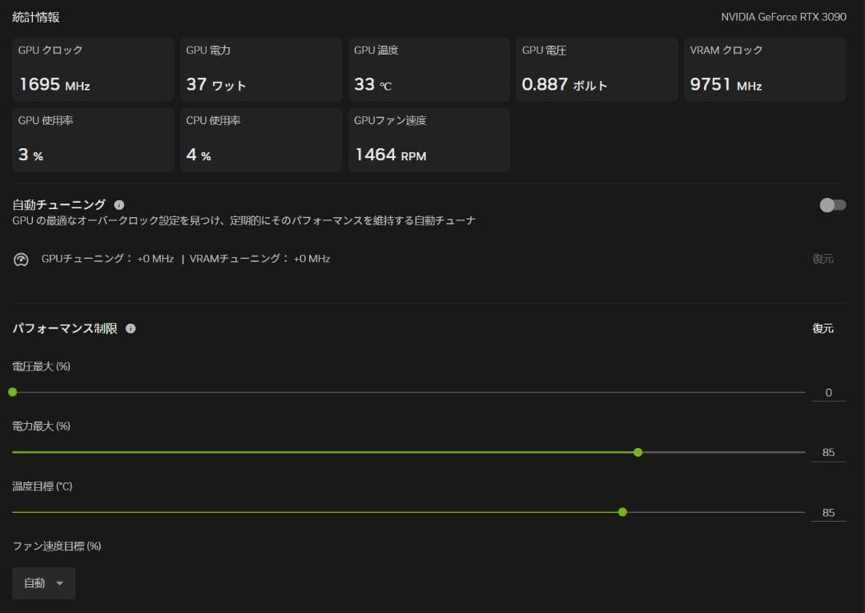
Task: Click 復元 next to the tuning offsets row
Action: (823, 259)
